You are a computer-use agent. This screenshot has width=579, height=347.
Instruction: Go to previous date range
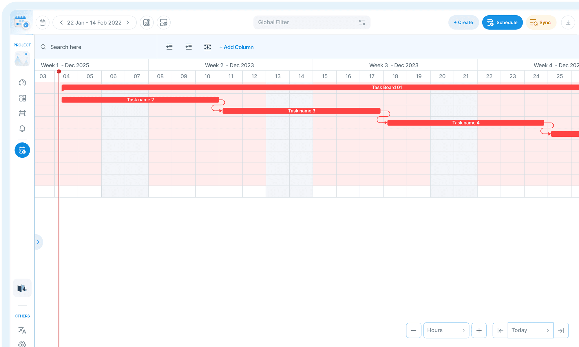click(x=61, y=23)
